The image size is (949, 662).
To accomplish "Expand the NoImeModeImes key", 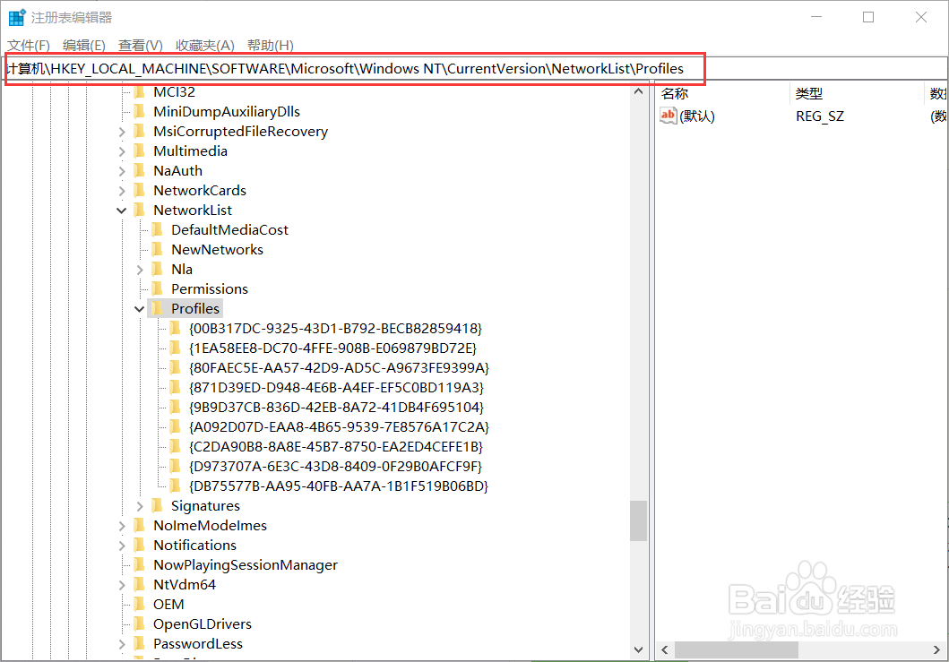I will click(x=122, y=527).
